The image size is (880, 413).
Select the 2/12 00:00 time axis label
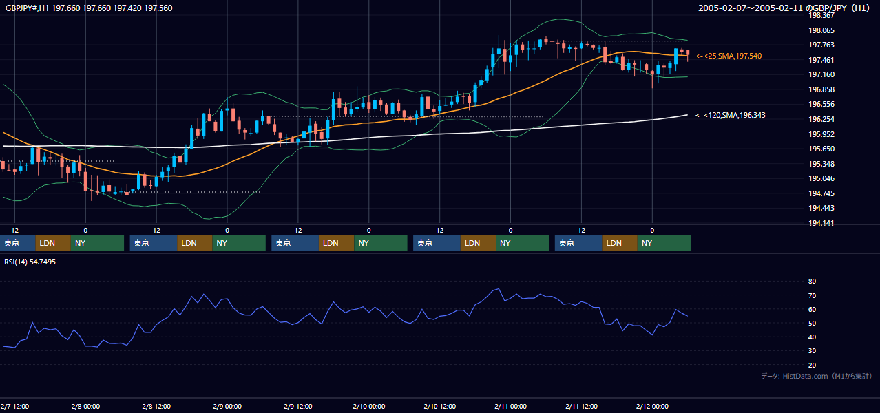(653, 406)
